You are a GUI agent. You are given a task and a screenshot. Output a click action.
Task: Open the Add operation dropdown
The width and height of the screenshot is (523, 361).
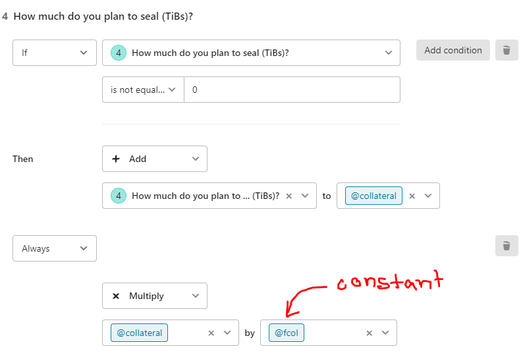pyautogui.click(x=155, y=159)
